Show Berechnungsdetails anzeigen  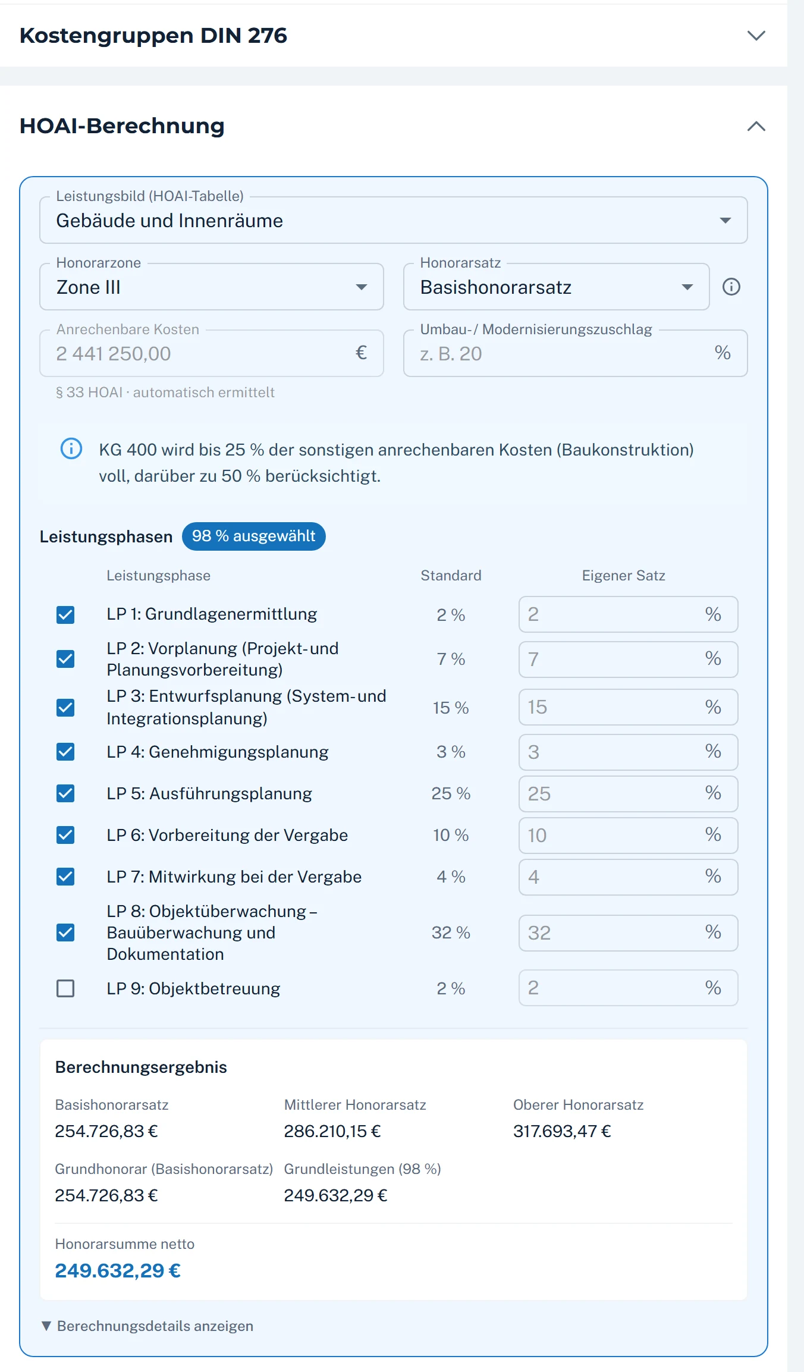147,1326
